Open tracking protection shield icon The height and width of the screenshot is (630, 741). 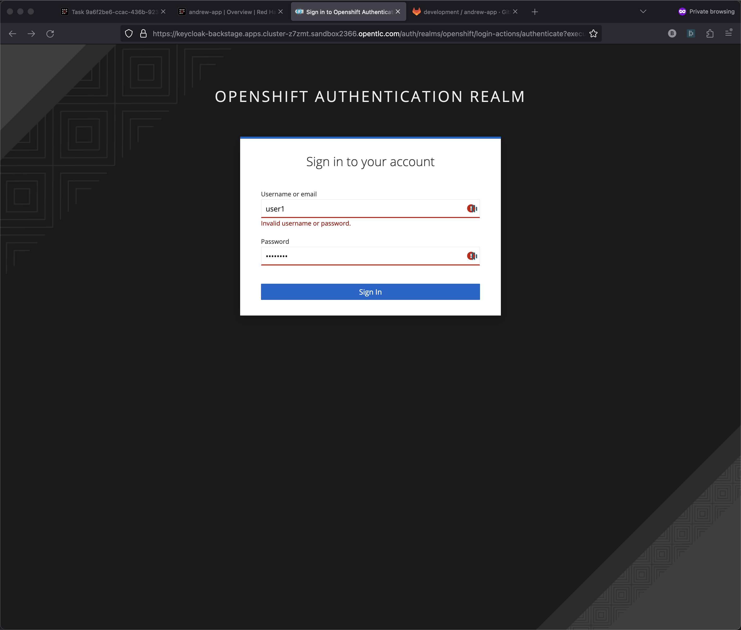(129, 34)
